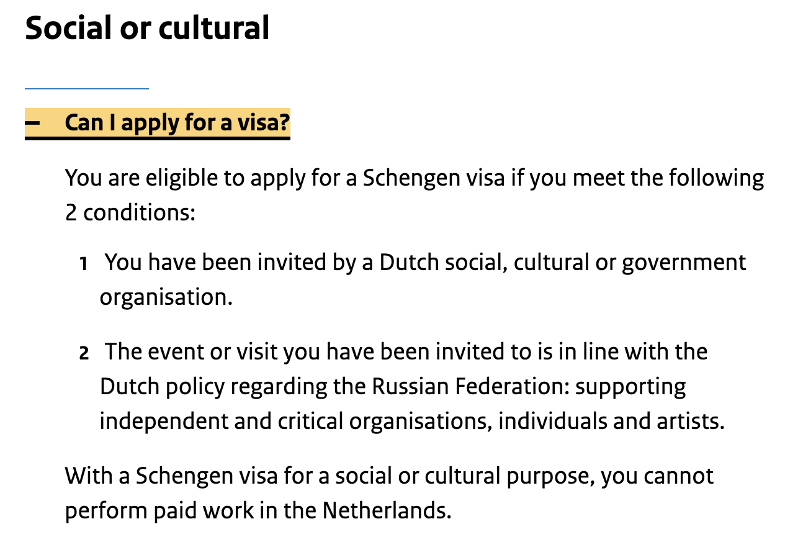Click the line "independent and critical organisations, individuals and artists."

click(411, 422)
